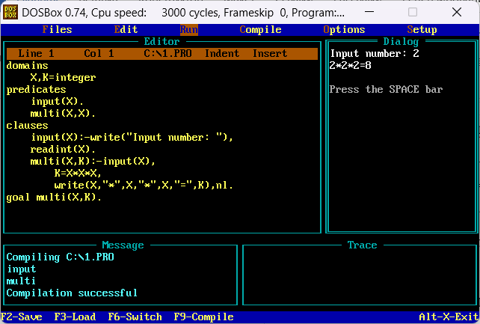Click 'multi' line in Message window
This screenshot has height=324, width=480.
click(x=21, y=281)
